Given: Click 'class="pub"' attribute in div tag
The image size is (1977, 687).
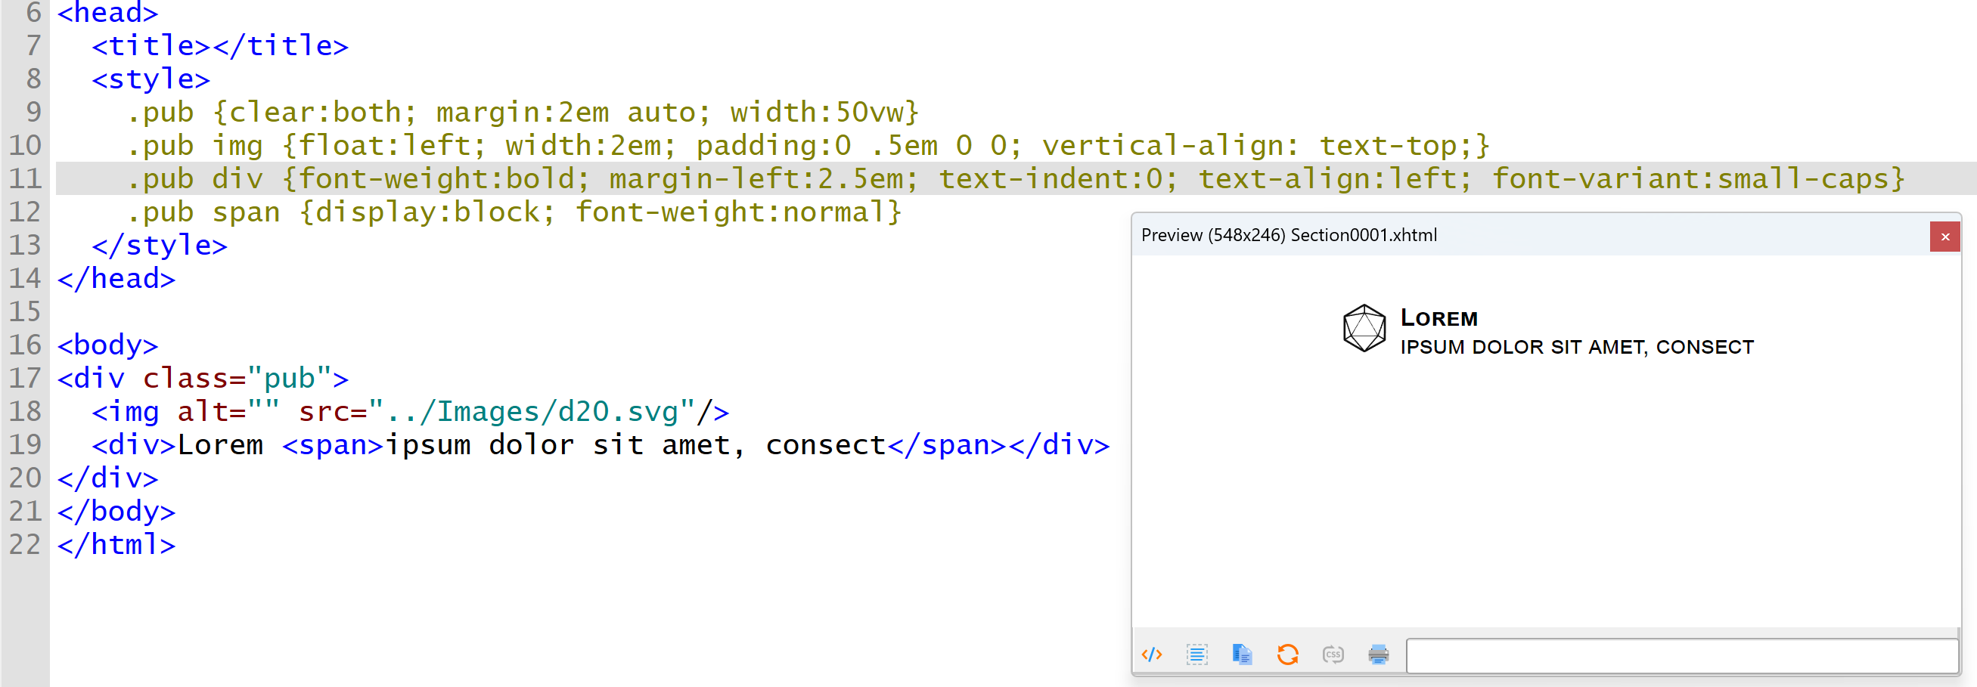Looking at the screenshot, I should 237,378.
